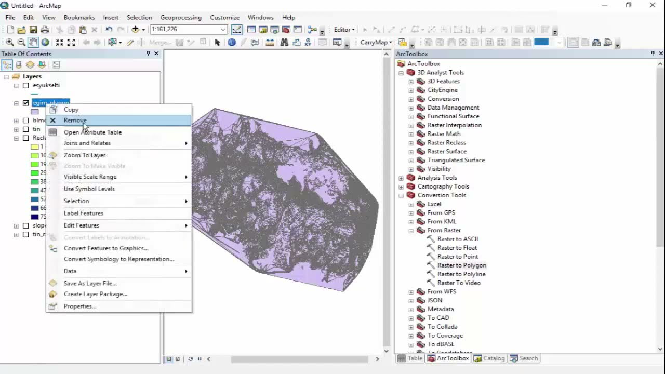Expand the Analysis Tools toolbox
Screen dimensions: 665x374
(401, 178)
